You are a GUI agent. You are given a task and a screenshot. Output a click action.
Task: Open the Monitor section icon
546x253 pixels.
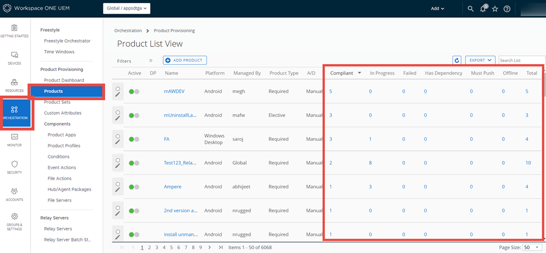click(x=14, y=137)
